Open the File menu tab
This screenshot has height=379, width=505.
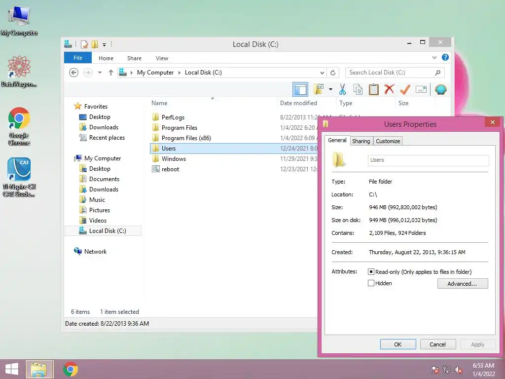(77, 58)
